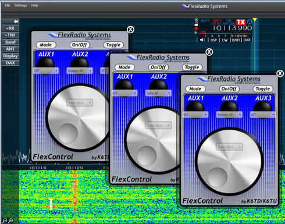This screenshot has width=285, height=224.
Task: Click On/Off in the front FlexControl panel
Action: coord(229,89)
